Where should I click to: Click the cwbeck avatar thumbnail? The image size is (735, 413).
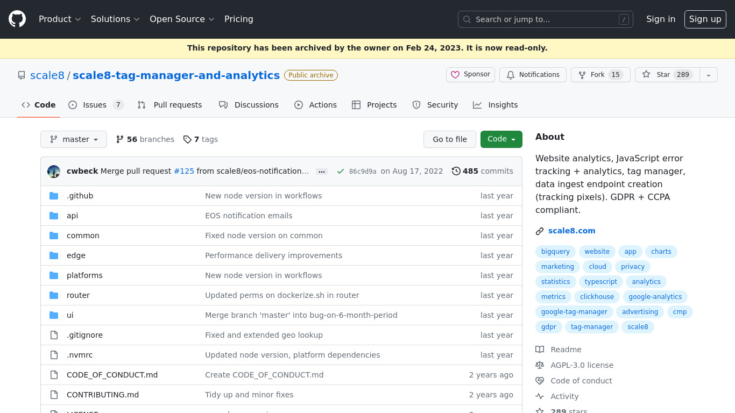click(54, 172)
